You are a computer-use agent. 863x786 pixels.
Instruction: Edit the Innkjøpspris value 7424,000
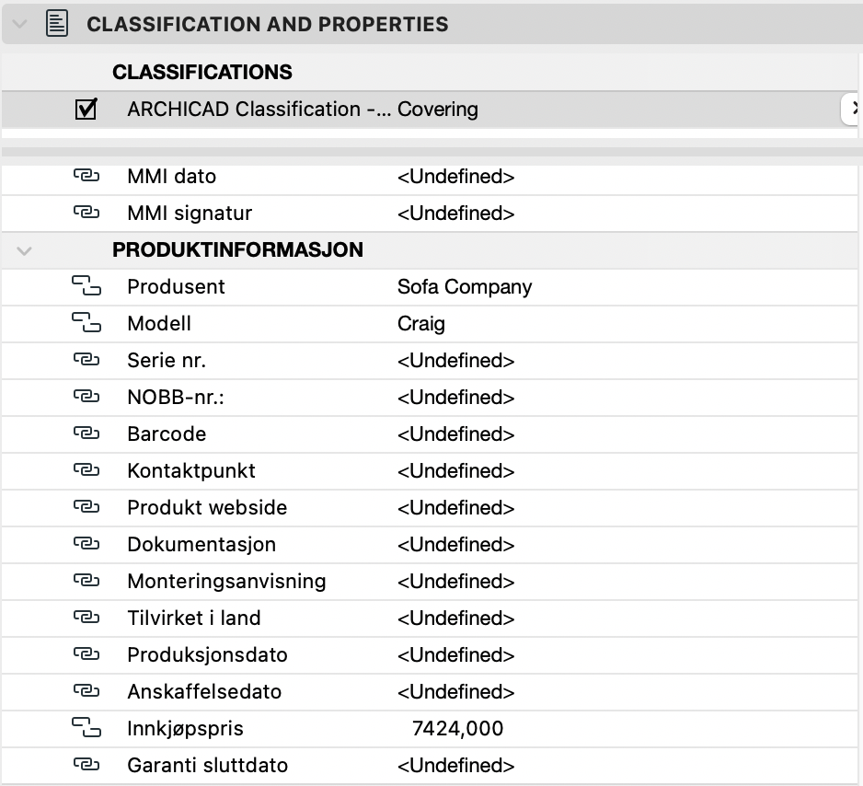pos(458,729)
